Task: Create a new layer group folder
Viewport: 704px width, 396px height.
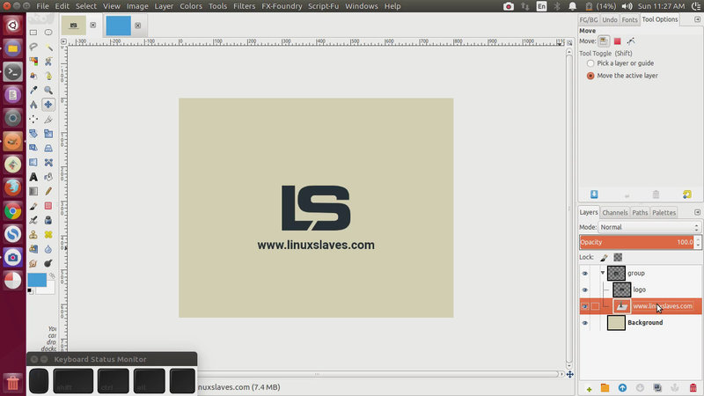Action: 605,388
